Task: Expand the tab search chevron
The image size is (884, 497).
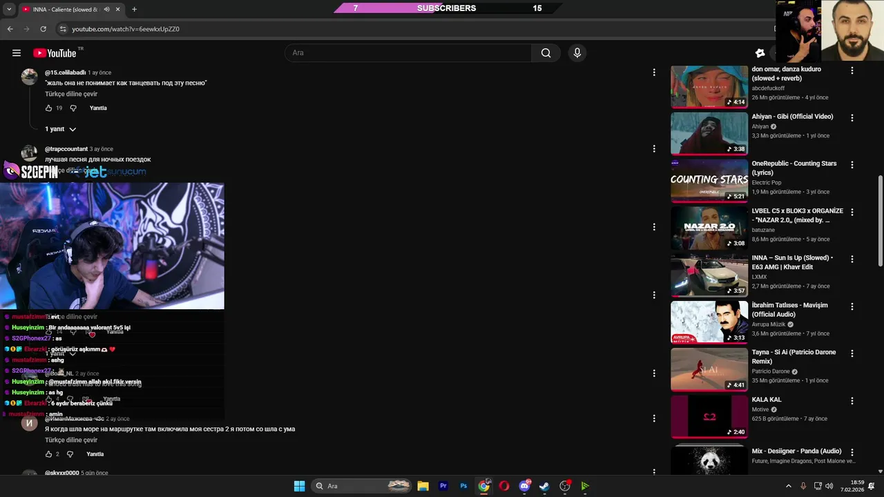Action: click(x=9, y=10)
